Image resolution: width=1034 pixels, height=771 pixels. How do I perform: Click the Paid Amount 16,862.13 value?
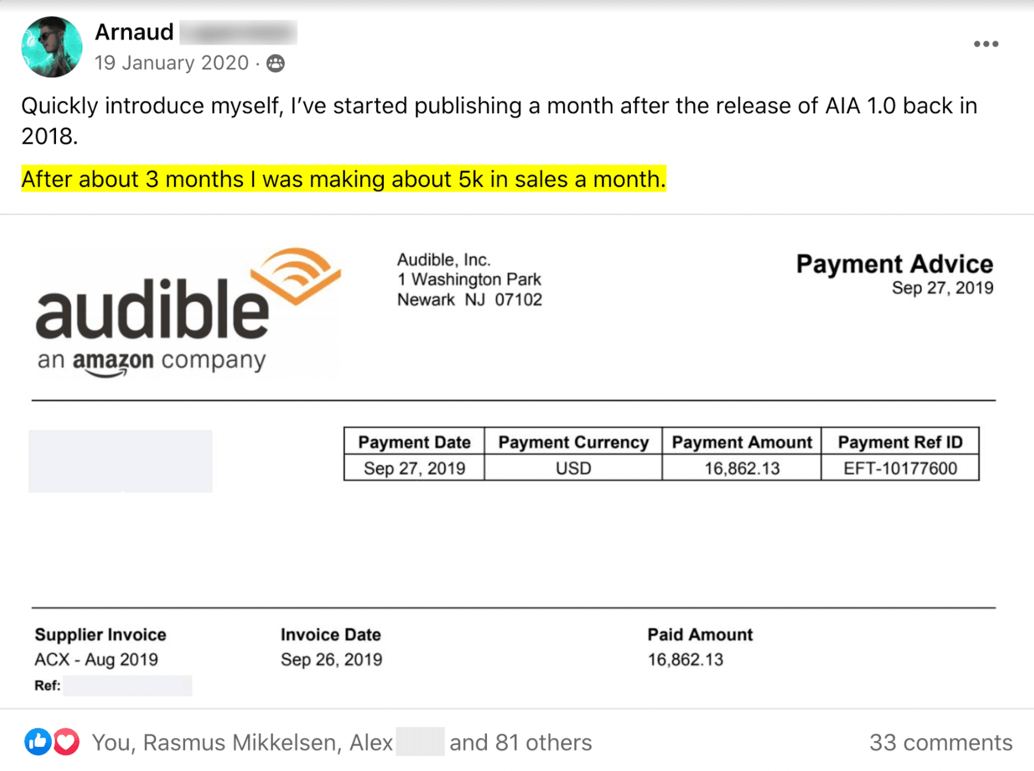pos(685,659)
